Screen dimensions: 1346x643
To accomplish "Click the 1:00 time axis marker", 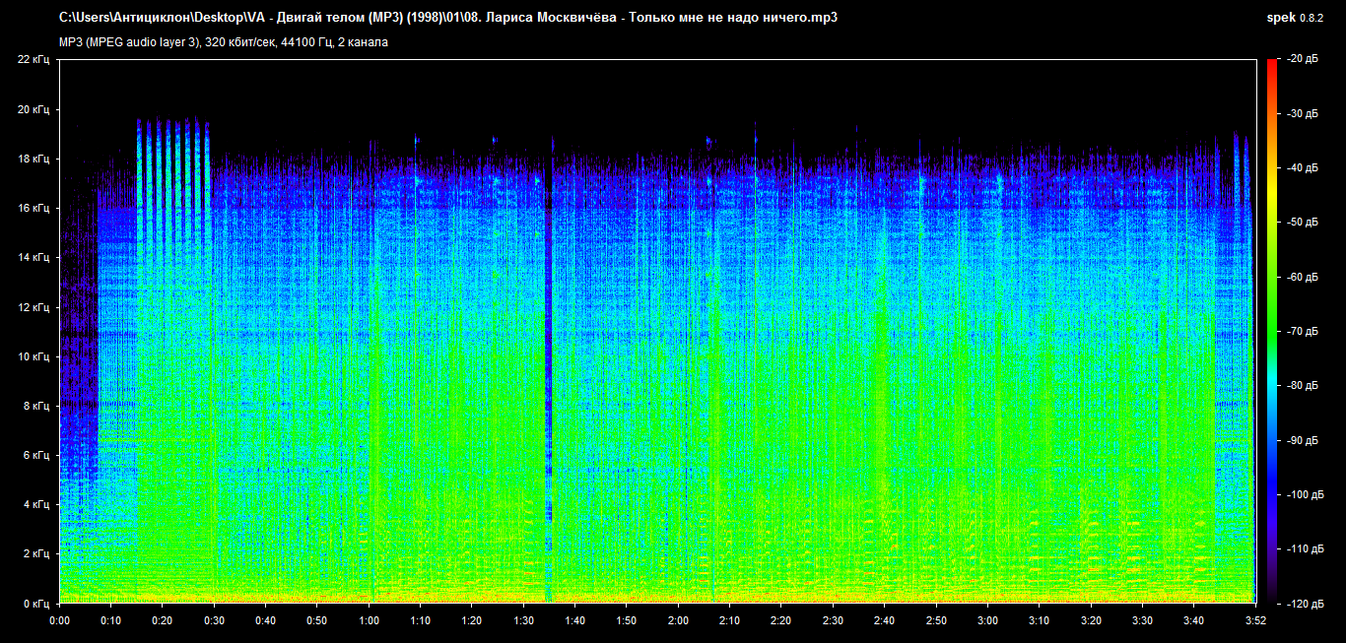I will (x=369, y=620).
